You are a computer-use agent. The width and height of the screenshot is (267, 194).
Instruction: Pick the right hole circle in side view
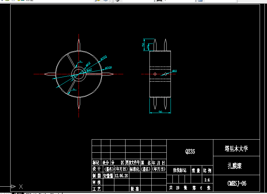pos(165,74)
